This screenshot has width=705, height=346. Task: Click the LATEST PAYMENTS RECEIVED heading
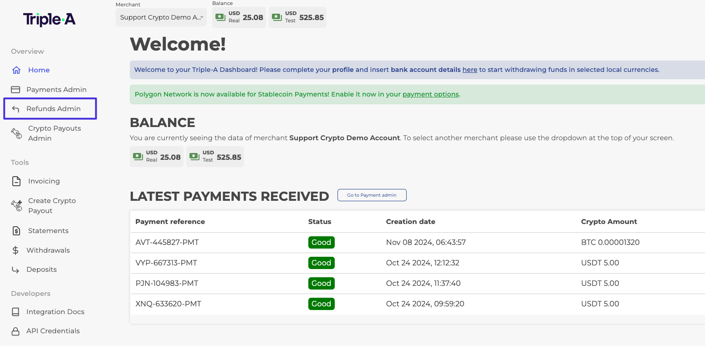(x=230, y=196)
